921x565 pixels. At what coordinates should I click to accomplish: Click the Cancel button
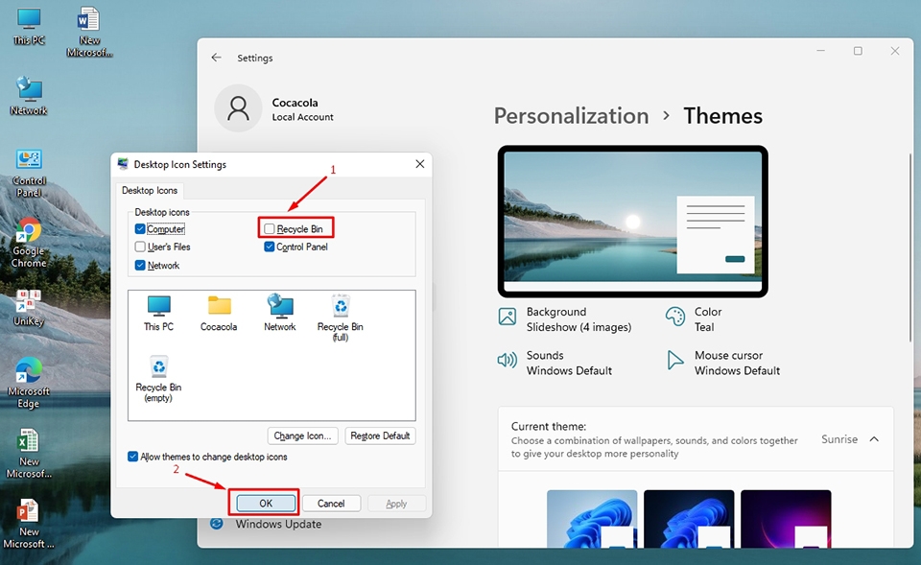click(x=331, y=504)
